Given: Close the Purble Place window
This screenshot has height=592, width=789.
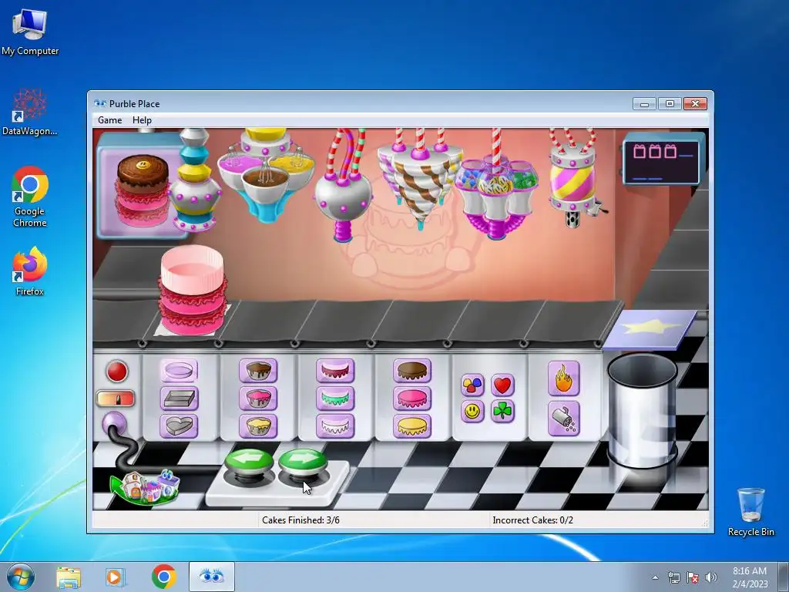Looking at the screenshot, I should coord(696,104).
